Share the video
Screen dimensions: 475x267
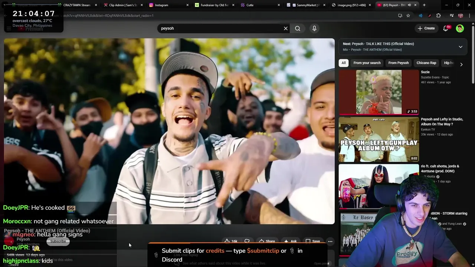[266, 241]
